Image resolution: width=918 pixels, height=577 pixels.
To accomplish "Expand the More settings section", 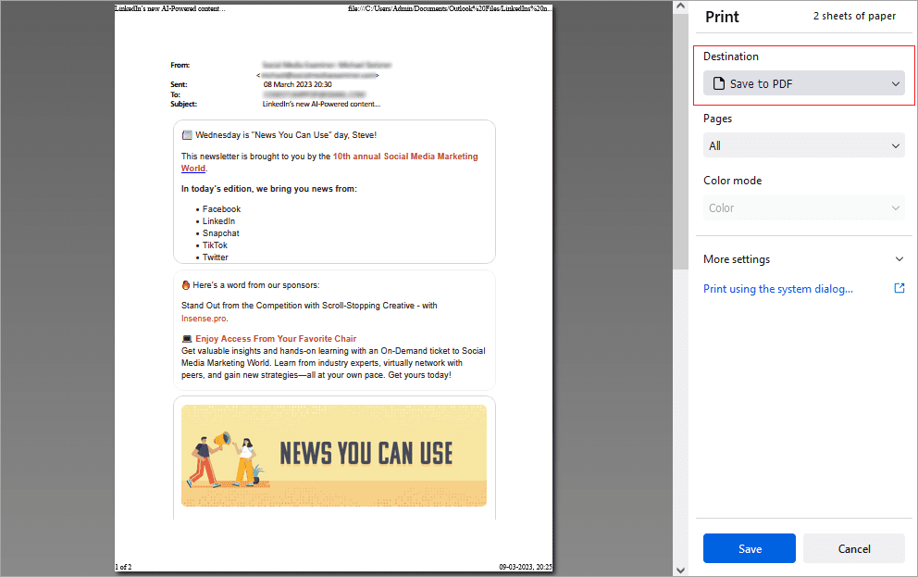I will click(803, 259).
